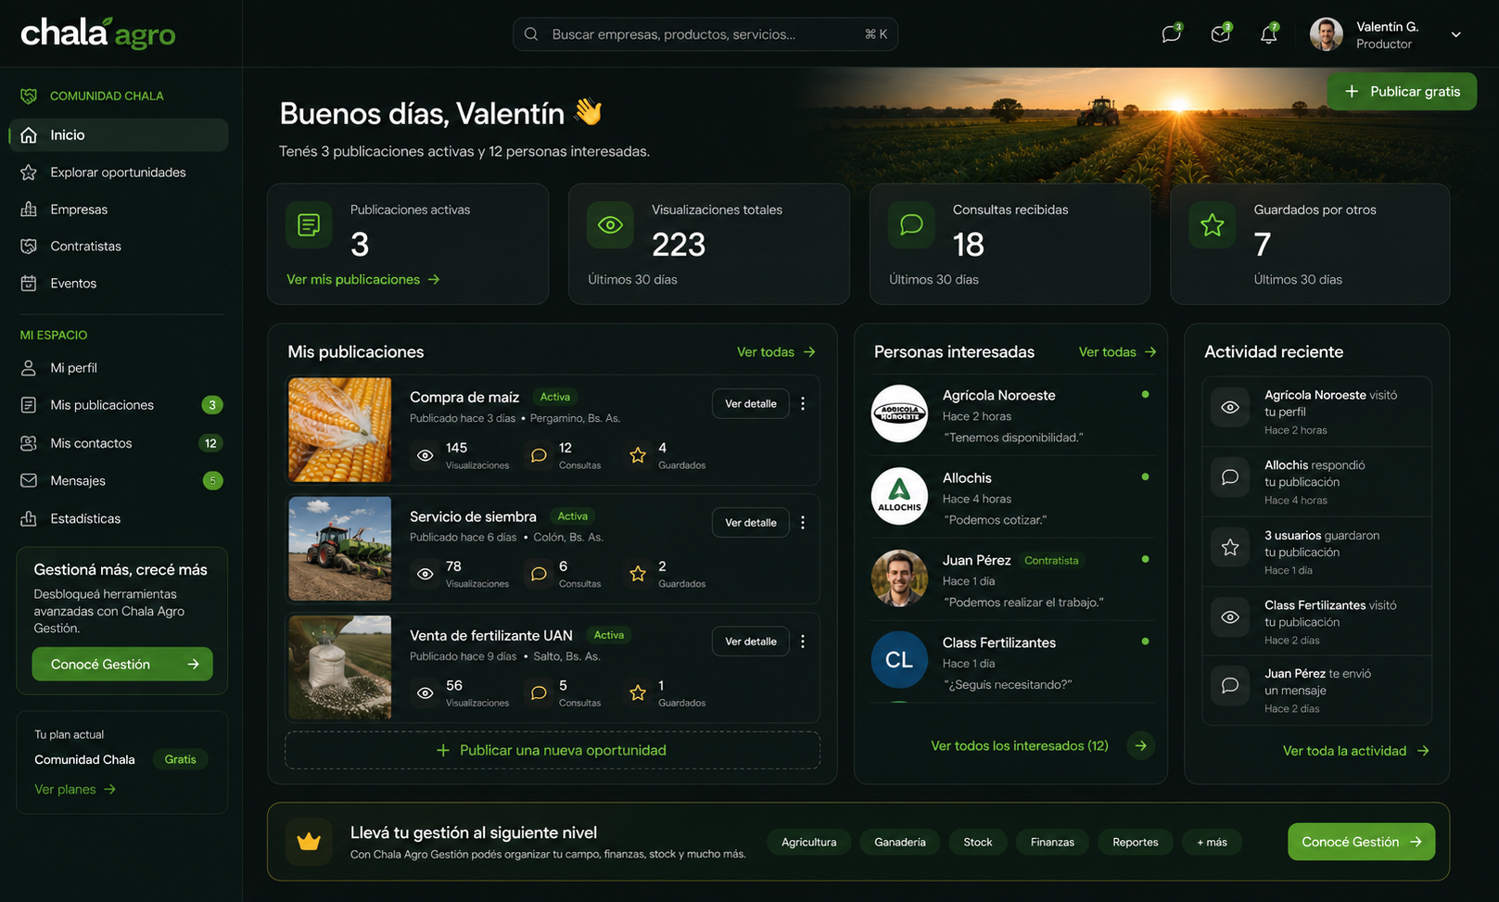Click eye icon on Compra de maíz
The height and width of the screenshot is (902, 1499).
click(426, 455)
